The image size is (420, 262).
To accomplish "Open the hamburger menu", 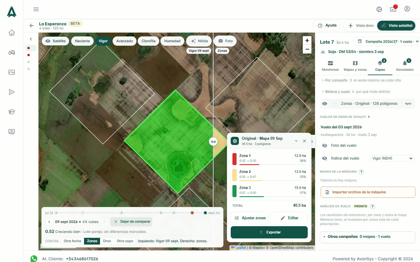I will pos(36,9).
